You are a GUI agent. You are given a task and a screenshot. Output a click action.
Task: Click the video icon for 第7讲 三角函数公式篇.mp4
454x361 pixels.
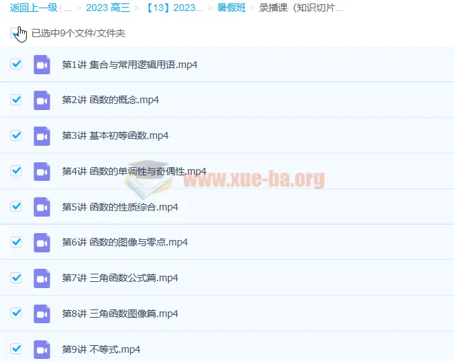point(42,278)
